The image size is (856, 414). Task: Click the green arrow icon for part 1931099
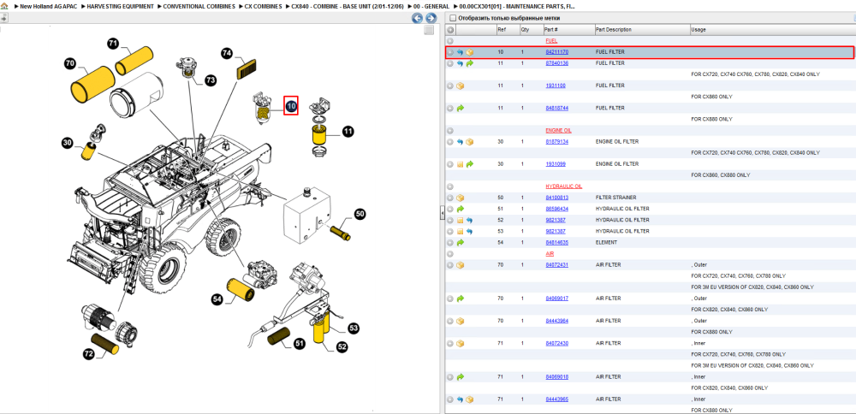(x=469, y=164)
